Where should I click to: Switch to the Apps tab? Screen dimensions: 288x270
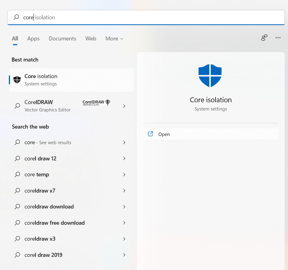(x=33, y=39)
